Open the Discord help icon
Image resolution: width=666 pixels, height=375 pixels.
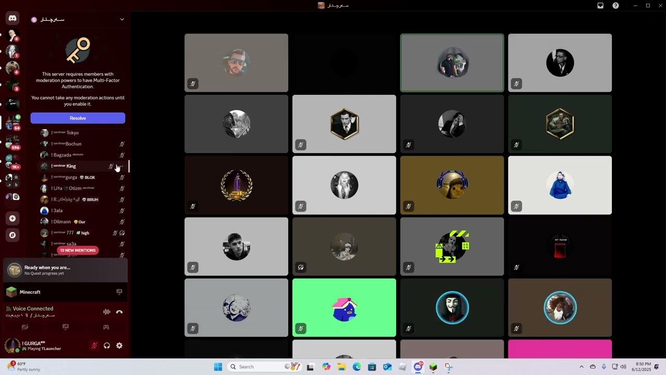(616, 5)
